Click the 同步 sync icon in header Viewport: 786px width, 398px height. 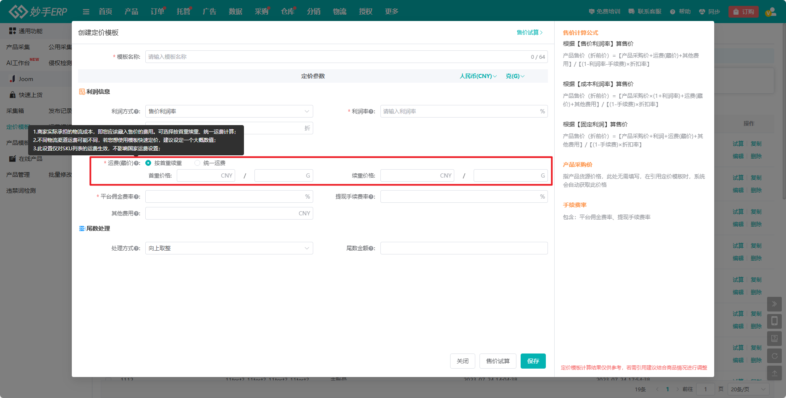pyautogui.click(x=702, y=12)
